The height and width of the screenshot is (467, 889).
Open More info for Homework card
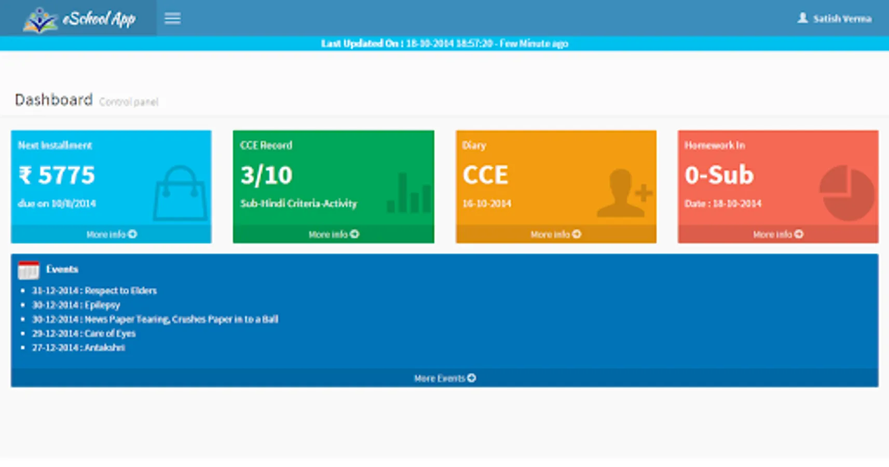tap(778, 235)
